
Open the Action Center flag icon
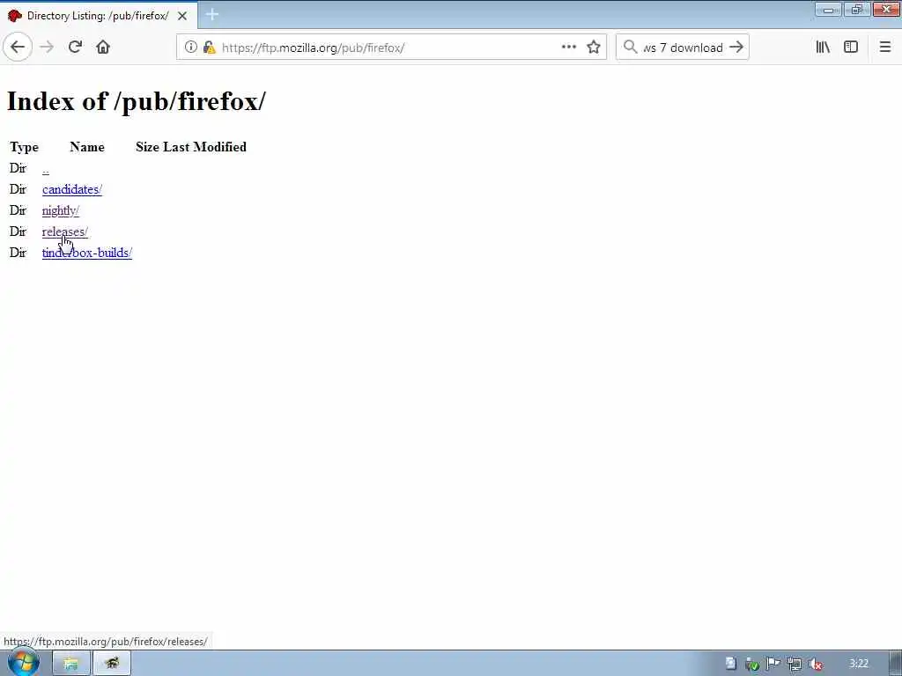pos(773,664)
